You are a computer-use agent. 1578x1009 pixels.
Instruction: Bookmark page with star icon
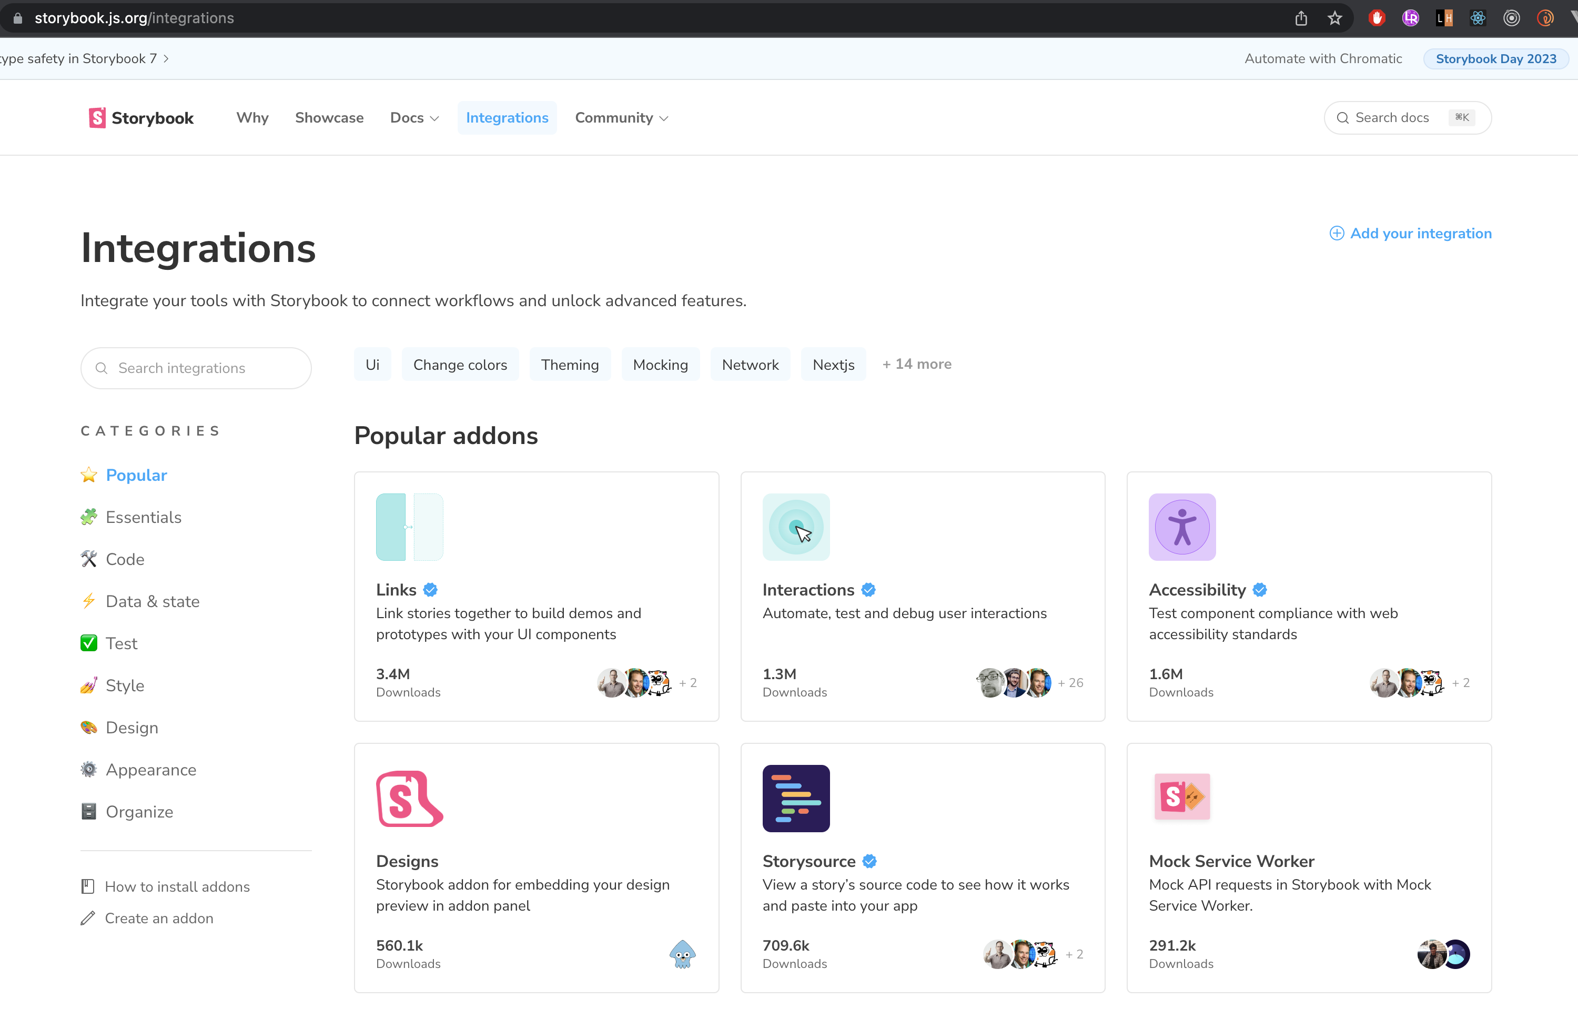(1335, 18)
